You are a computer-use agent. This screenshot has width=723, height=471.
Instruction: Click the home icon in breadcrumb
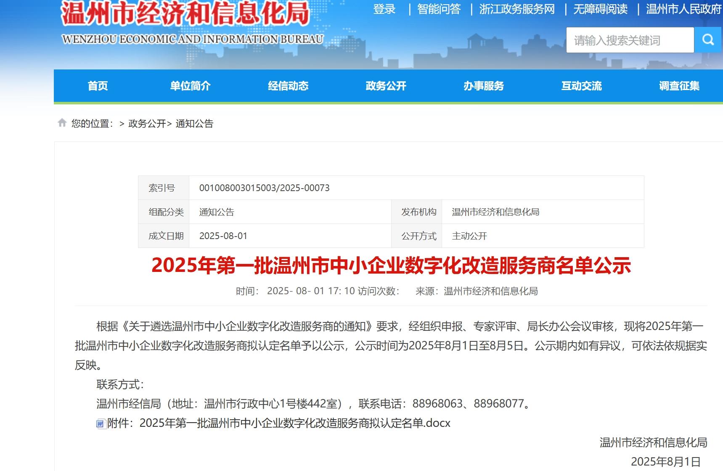62,123
